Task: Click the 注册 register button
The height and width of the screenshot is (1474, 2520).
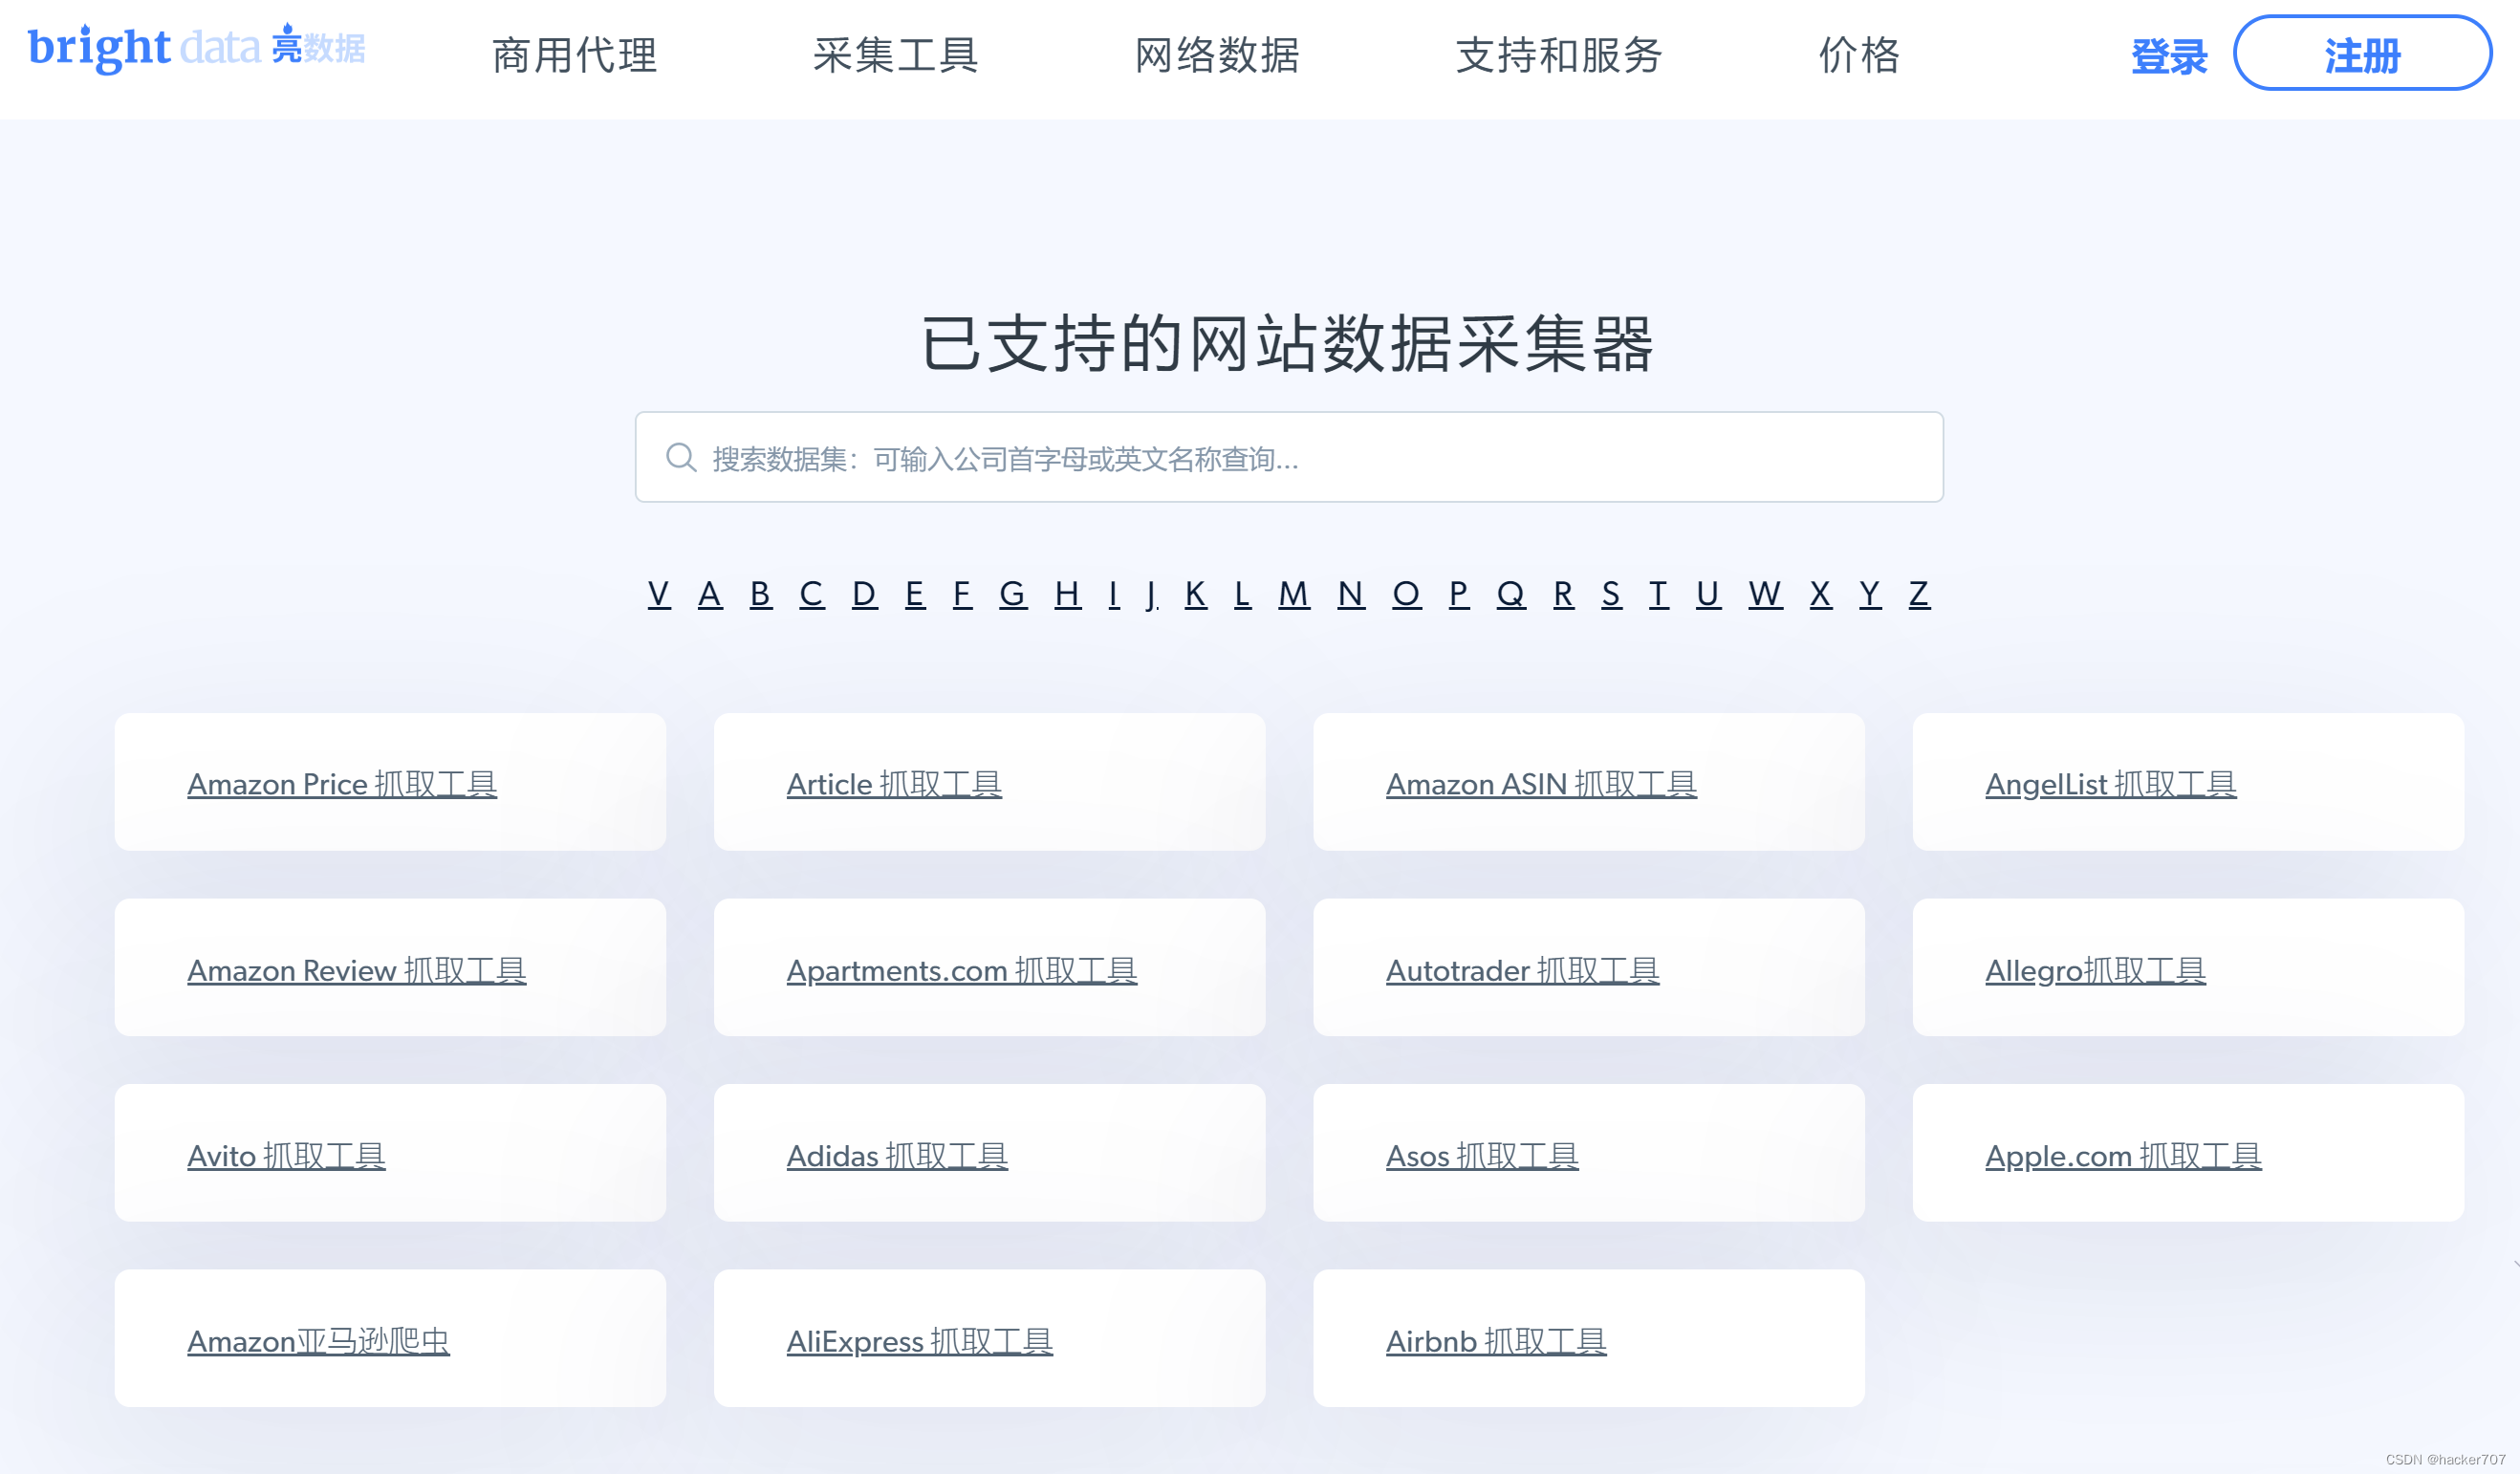Action: click(2362, 53)
